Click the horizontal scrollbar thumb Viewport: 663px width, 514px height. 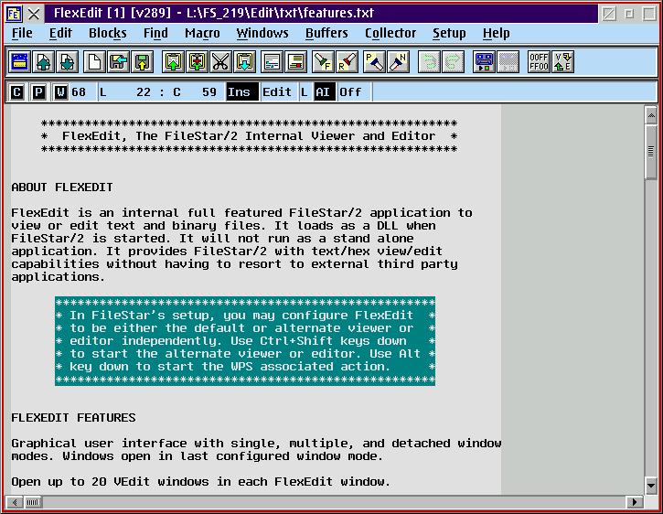(x=33, y=502)
